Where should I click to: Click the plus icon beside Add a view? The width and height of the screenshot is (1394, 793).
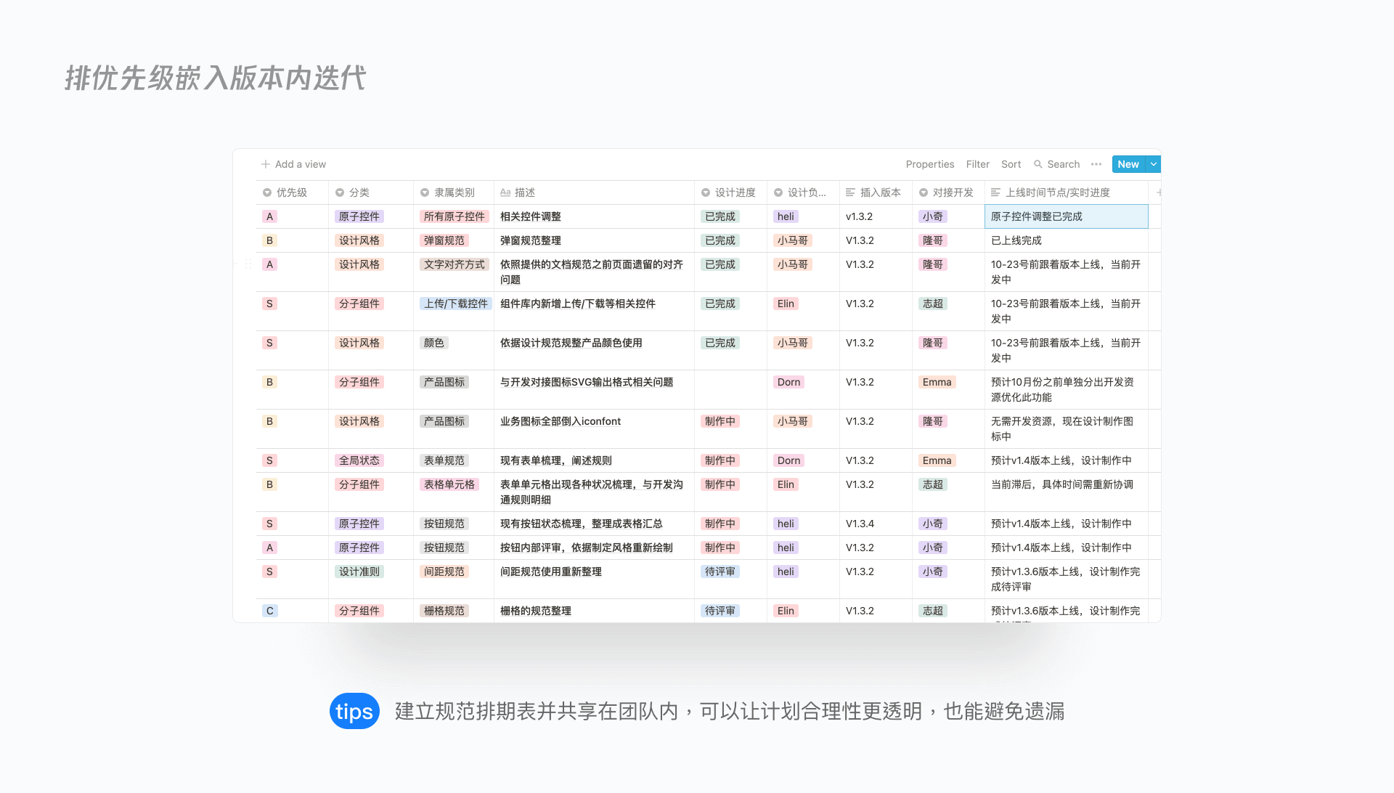tap(266, 164)
